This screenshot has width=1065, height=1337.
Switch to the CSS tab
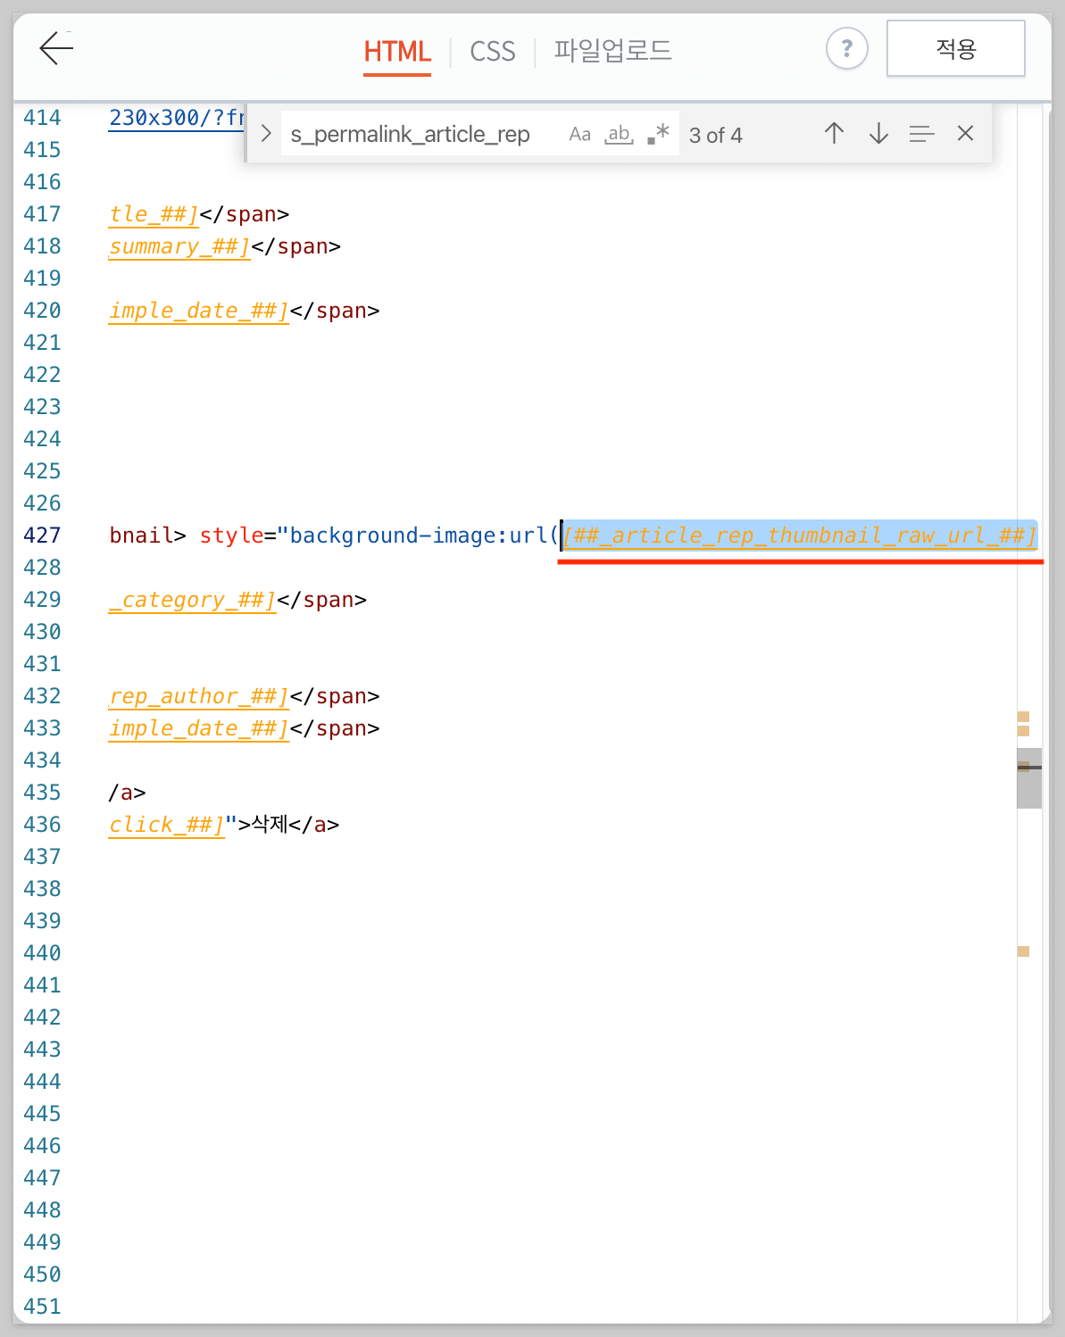(x=493, y=52)
